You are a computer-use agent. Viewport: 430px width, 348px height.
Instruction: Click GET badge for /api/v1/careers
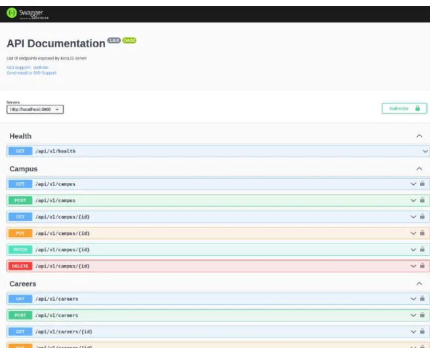(x=20, y=299)
